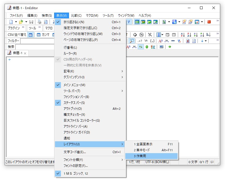Click the Z to A descending sort icon
The width and height of the screenshot is (225, 183).
pyautogui.click(x=189, y=34)
